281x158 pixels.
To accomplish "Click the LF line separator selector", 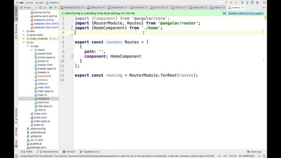I will tap(225, 156).
